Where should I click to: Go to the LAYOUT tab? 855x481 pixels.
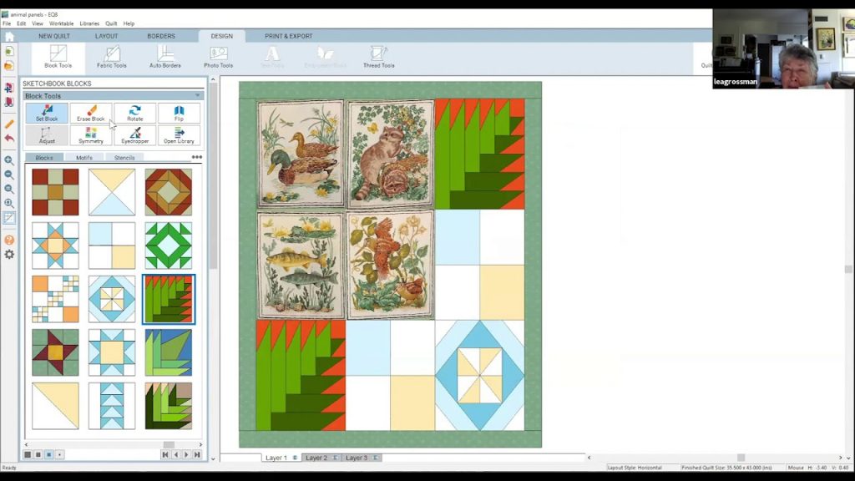coord(106,36)
